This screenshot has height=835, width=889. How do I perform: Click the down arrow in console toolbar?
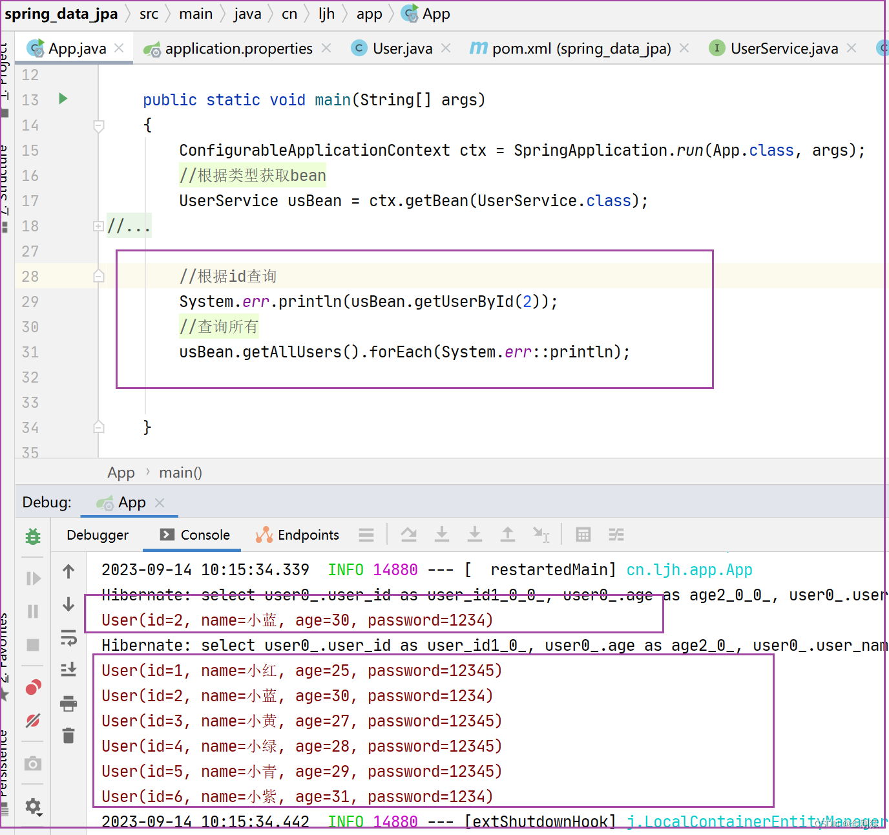tap(68, 604)
